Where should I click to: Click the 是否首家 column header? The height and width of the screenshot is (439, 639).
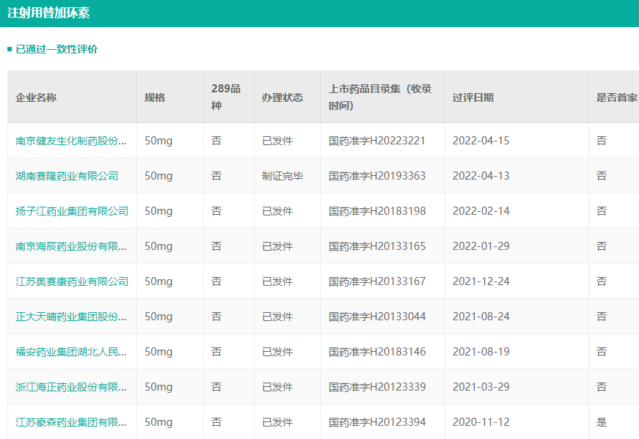(616, 97)
